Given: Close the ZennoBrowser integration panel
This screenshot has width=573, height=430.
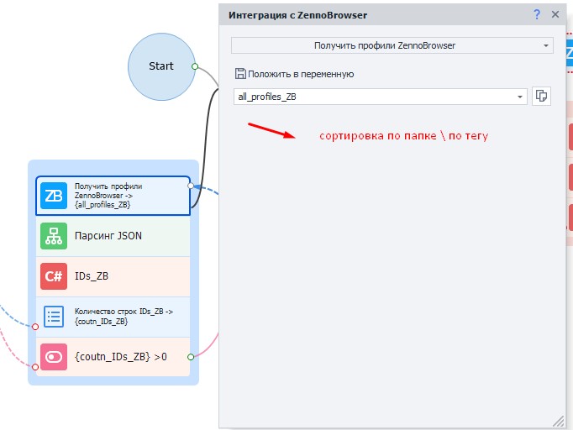Looking at the screenshot, I should pos(555,14).
